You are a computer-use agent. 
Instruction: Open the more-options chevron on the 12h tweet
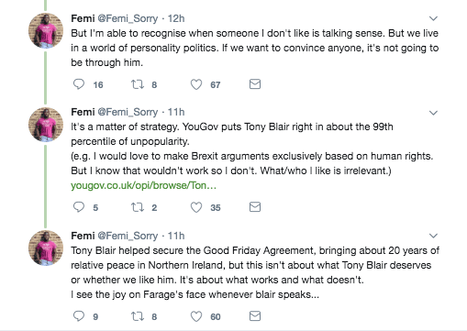click(x=433, y=18)
